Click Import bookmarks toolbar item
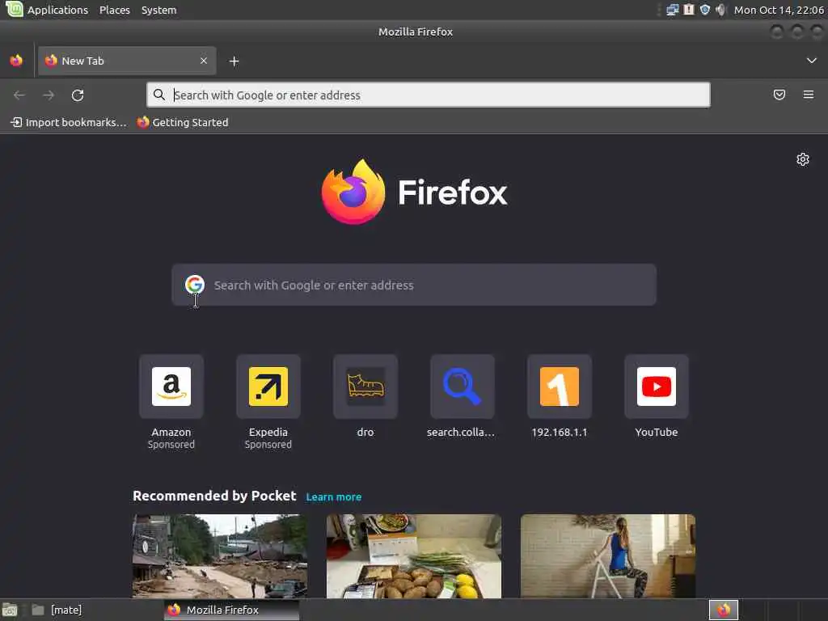 [69, 123]
